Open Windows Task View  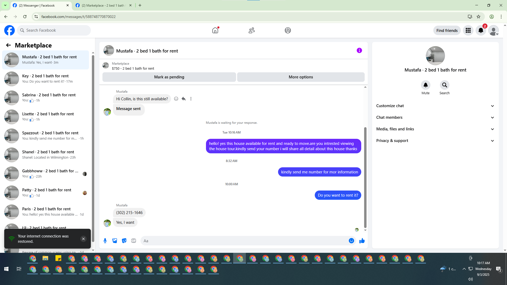click(x=19, y=269)
